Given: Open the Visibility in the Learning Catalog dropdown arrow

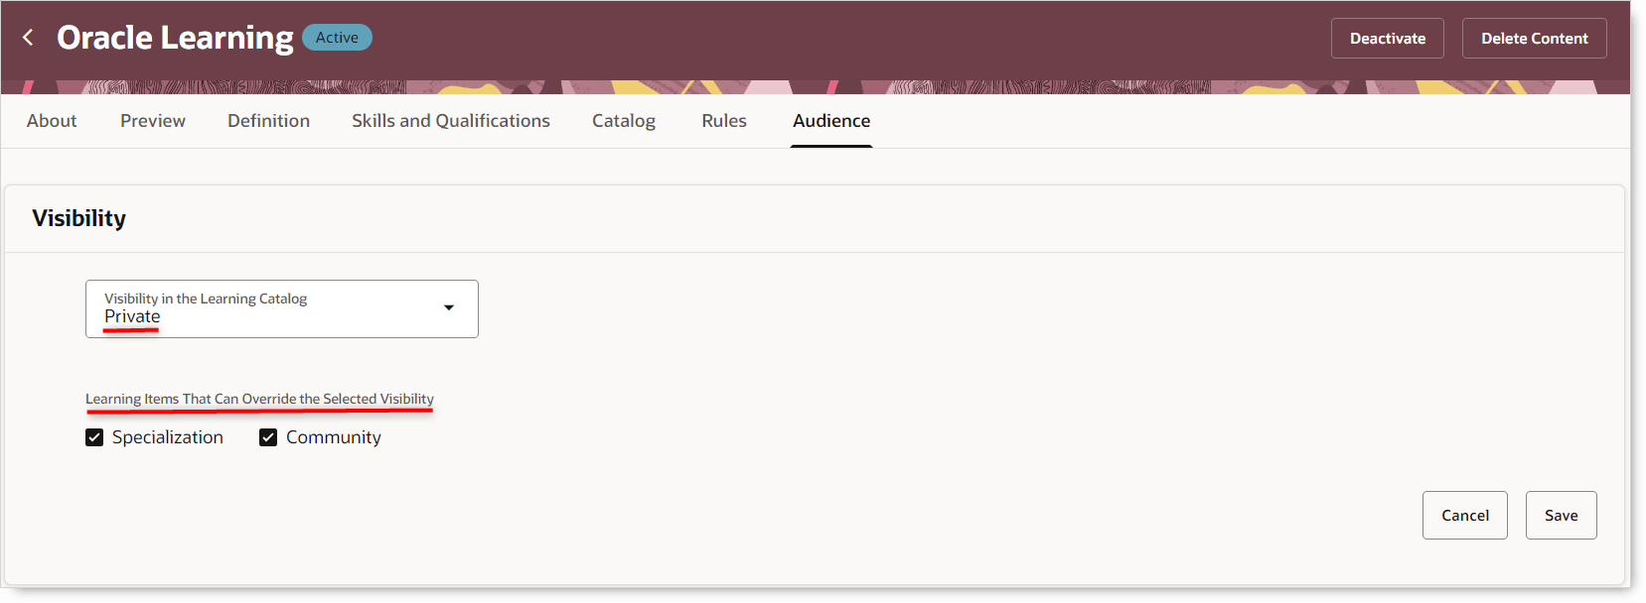Looking at the screenshot, I should tap(449, 307).
